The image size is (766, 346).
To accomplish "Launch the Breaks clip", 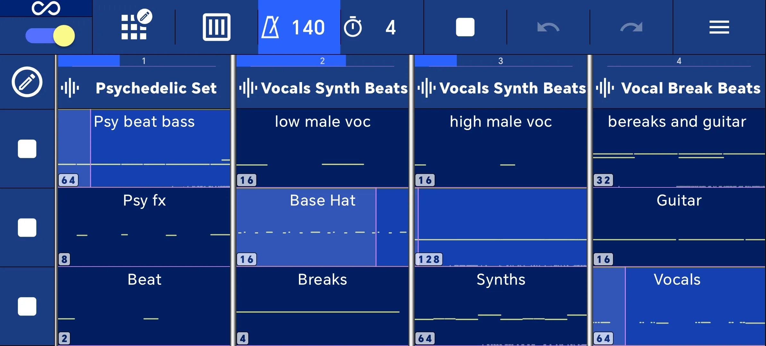I will pos(322,306).
